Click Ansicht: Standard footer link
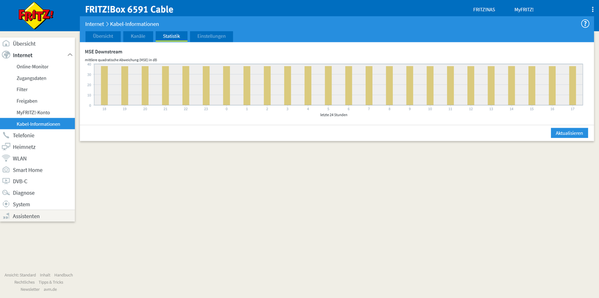 pyautogui.click(x=20, y=275)
